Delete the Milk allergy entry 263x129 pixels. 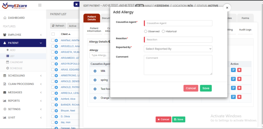pos(239,70)
